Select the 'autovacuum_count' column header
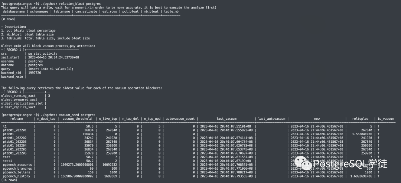This screenshot has height=183, width=401. tap(180, 119)
